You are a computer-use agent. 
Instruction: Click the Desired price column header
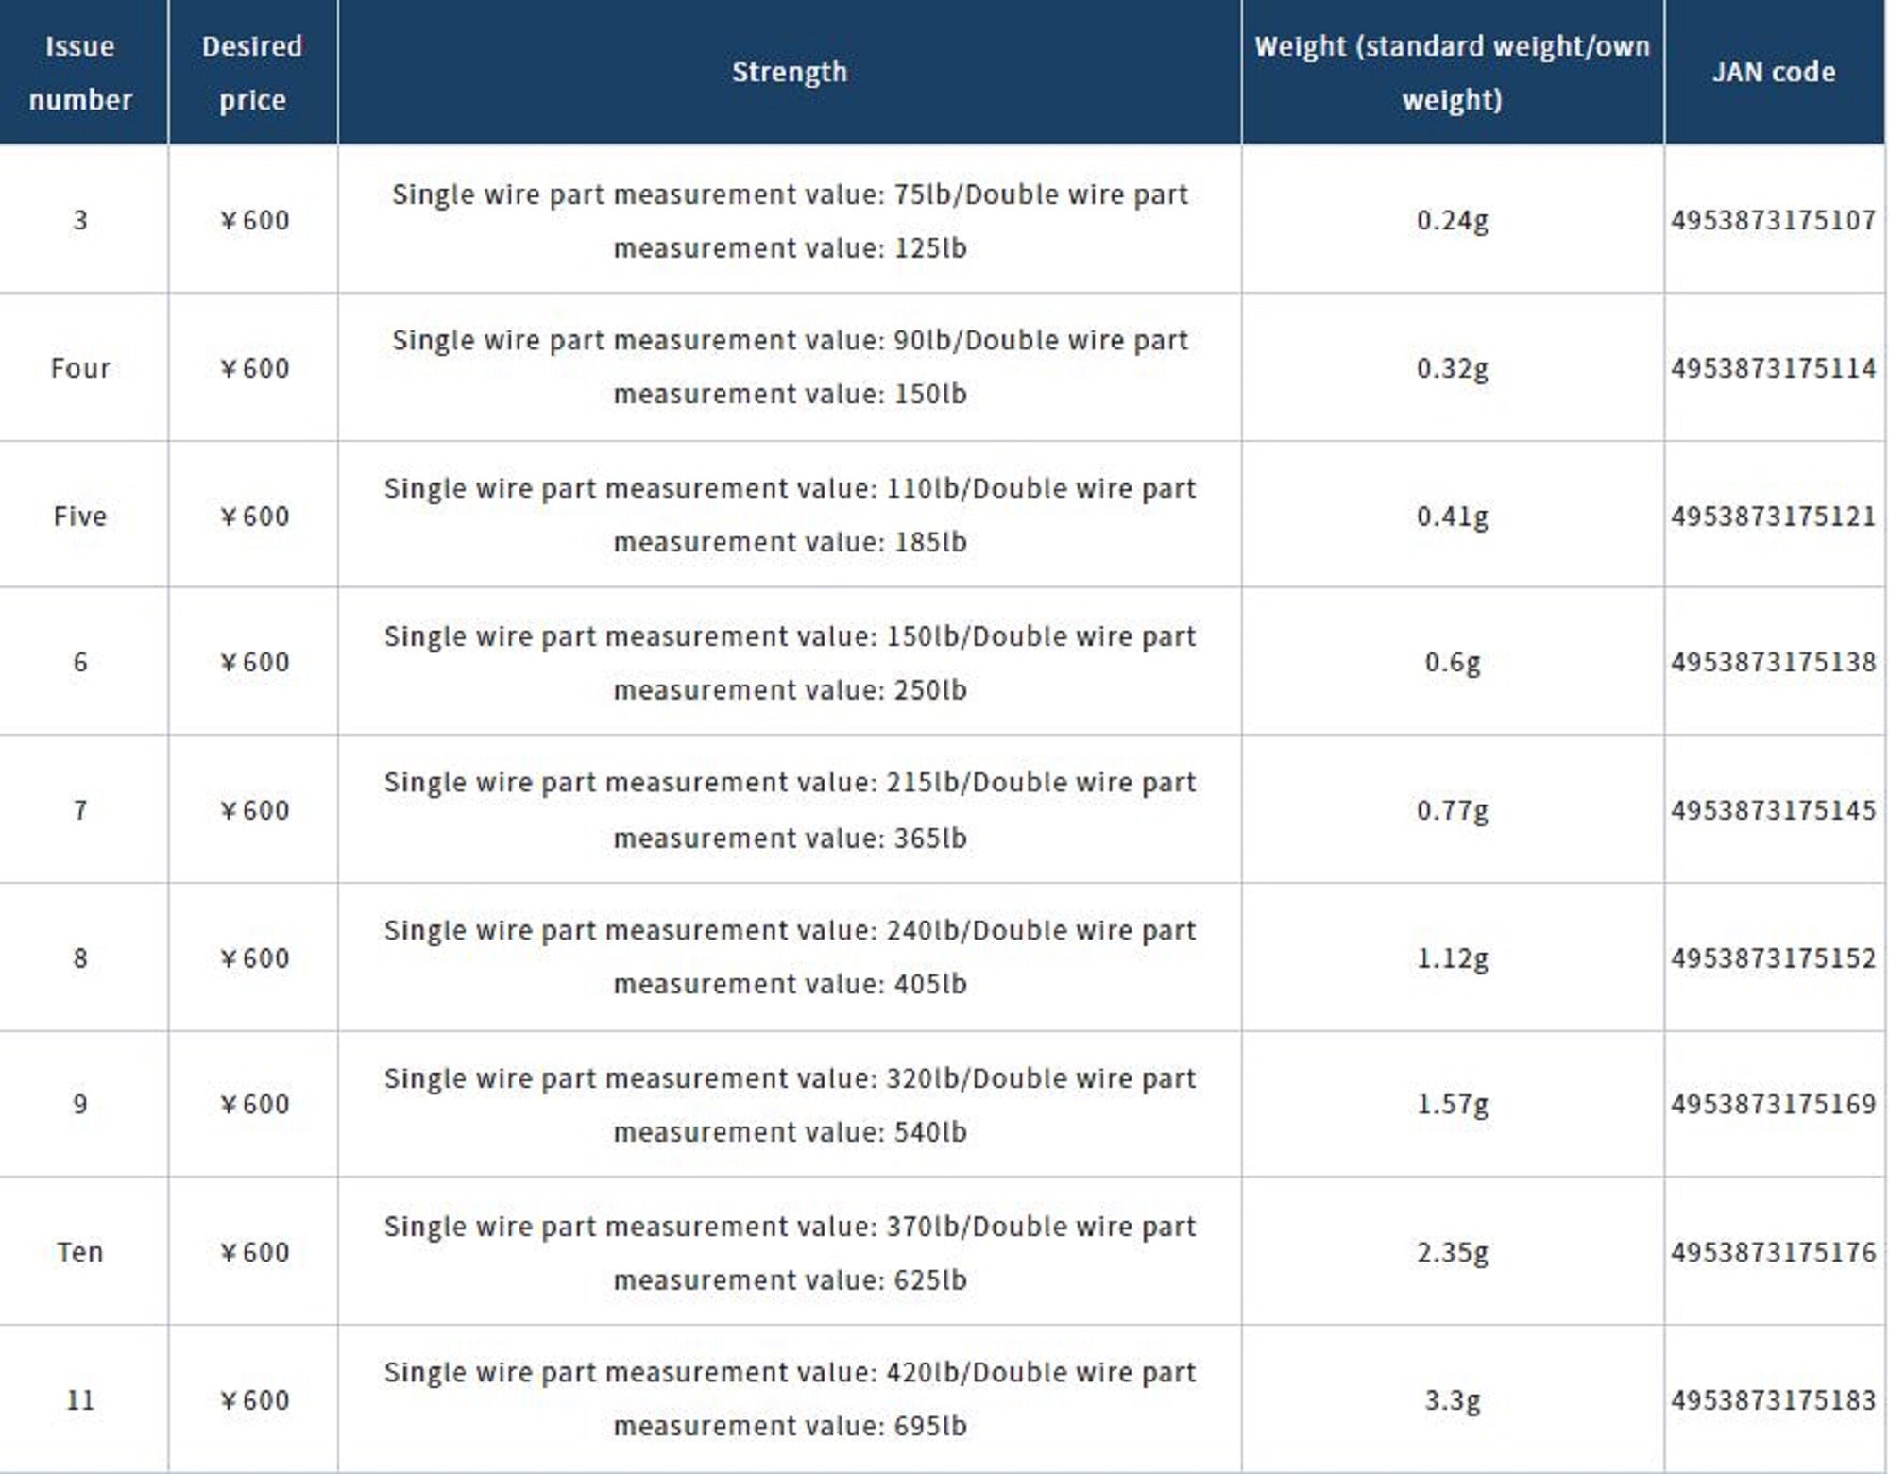pos(252,73)
